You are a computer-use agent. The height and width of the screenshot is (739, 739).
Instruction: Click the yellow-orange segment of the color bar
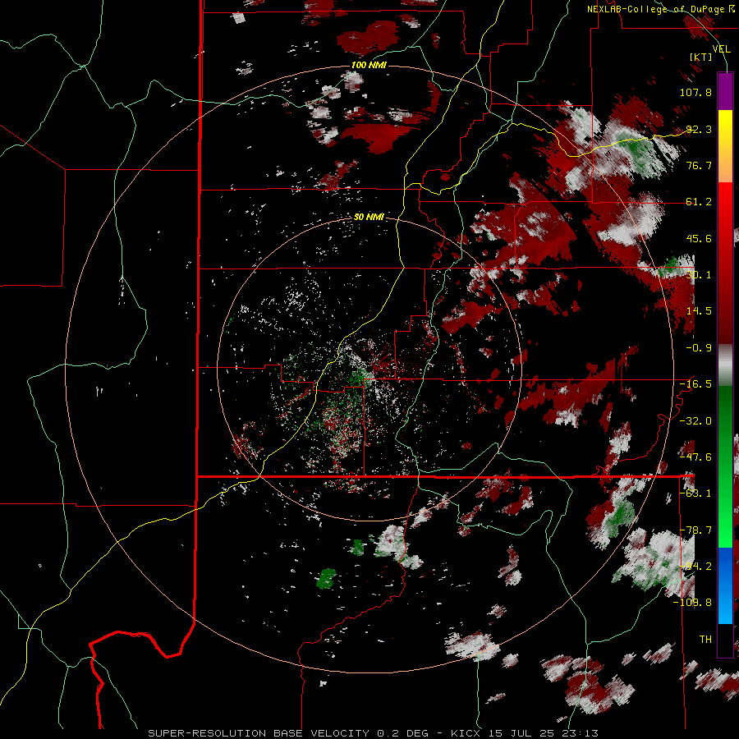point(725,146)
